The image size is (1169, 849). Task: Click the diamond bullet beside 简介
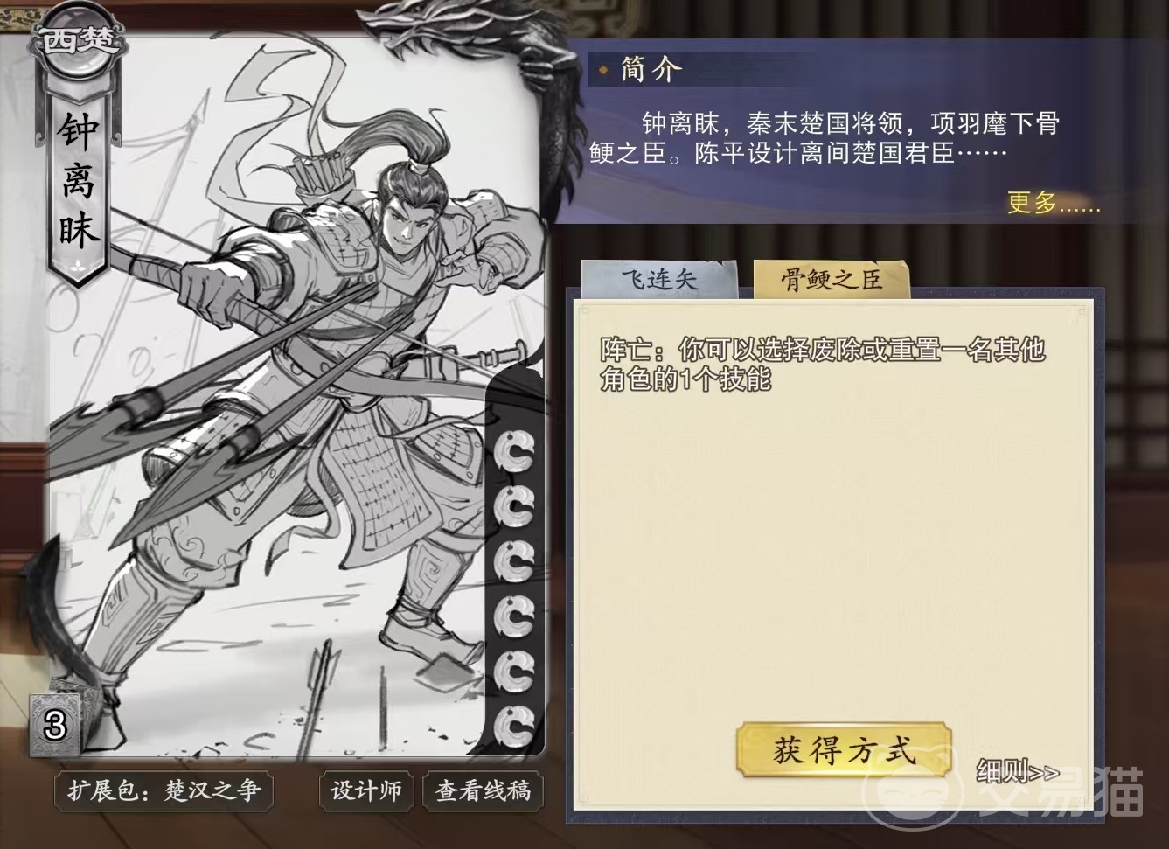pyautogui.click(x=603, y=69)
